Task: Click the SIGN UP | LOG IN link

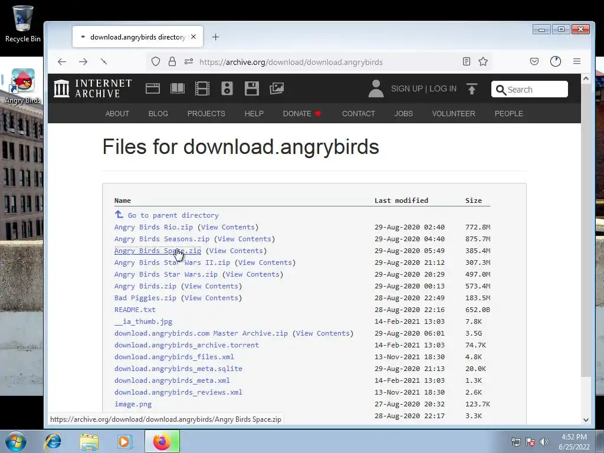Action: pos(424,88)
